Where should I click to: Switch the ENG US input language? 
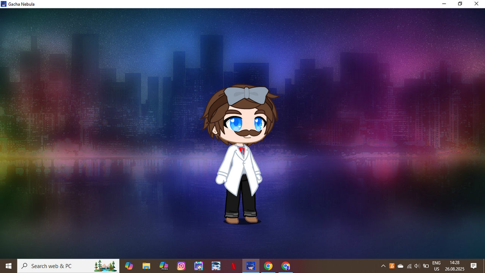[x=436, y=266]
